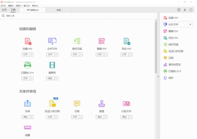Click the 测量 ruler icon
This screenshot has height=139, width=197.
click(x=27, y=127)
